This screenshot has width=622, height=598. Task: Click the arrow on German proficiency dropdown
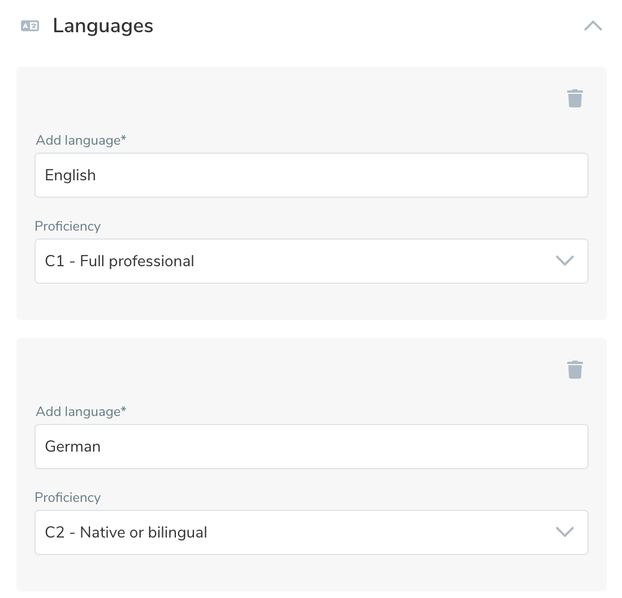(565, 532)
